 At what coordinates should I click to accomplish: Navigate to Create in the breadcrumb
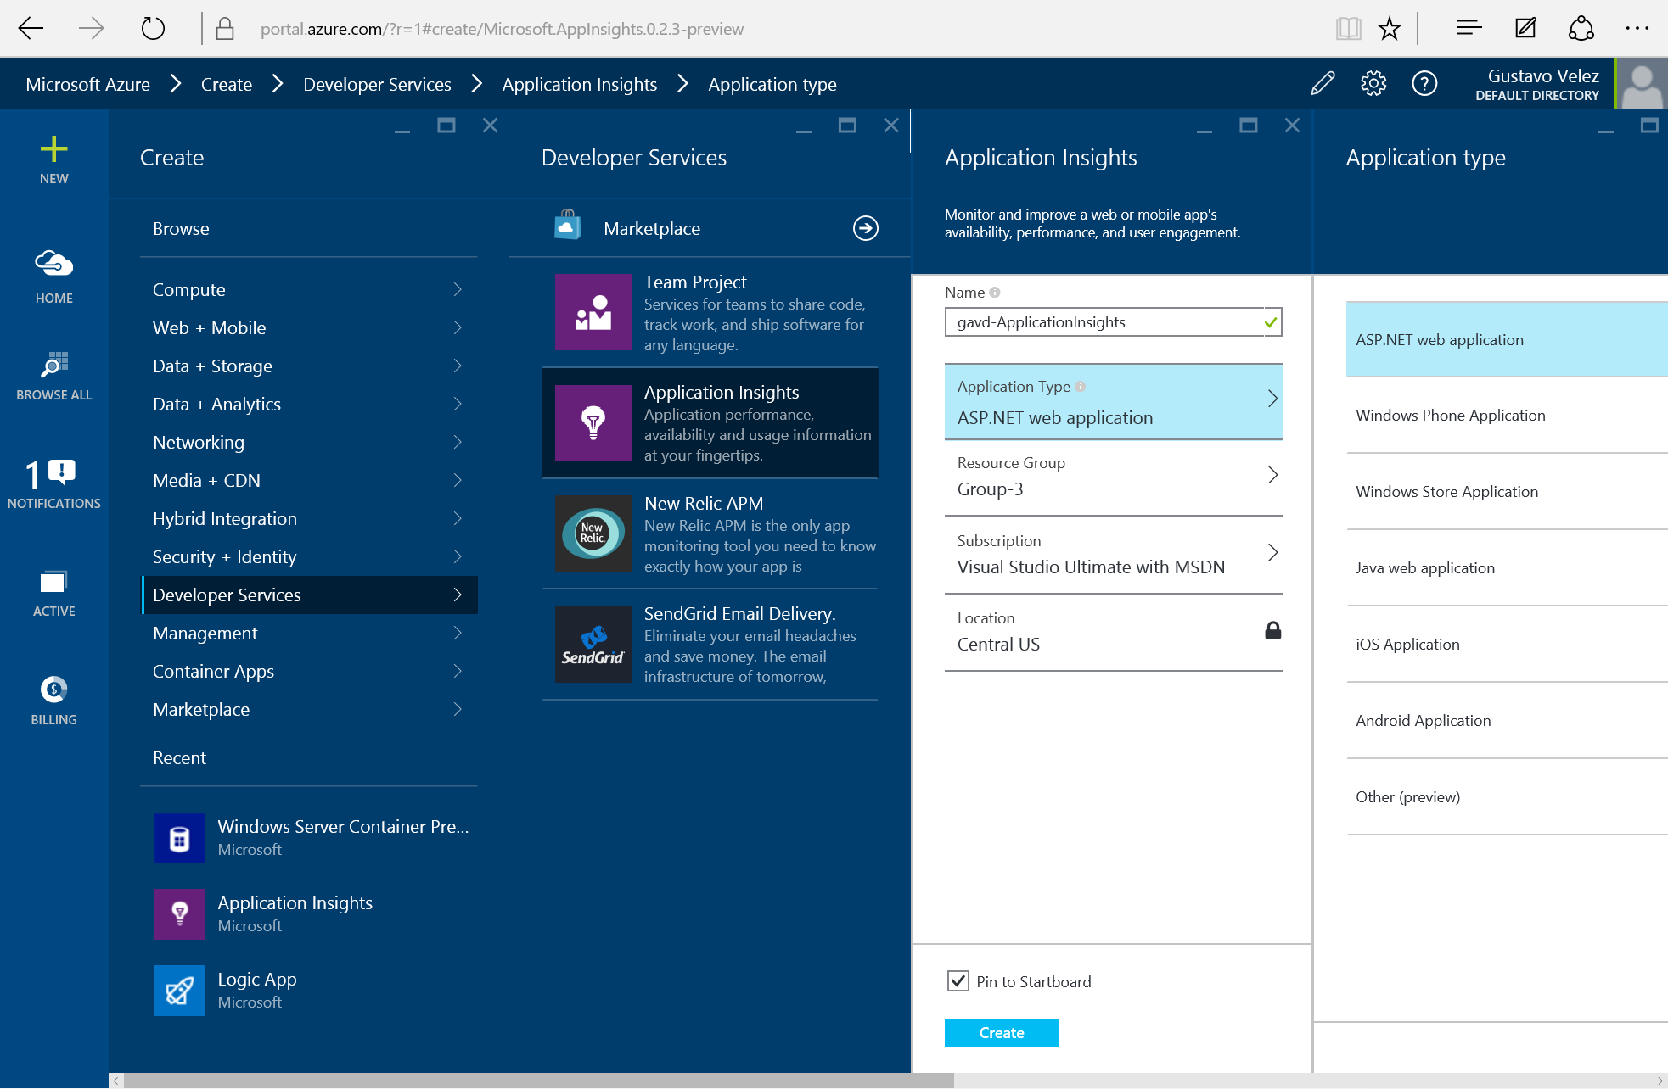pos(226,84)
